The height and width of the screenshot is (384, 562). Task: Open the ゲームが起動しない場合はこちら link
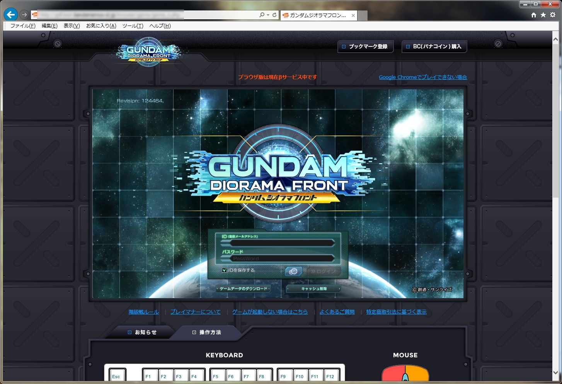[x=270, y=312]
